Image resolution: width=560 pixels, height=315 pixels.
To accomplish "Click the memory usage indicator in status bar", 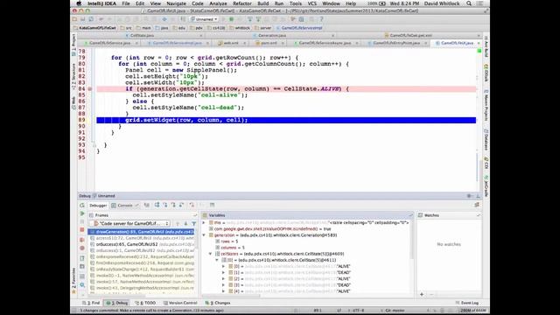I will click(472, 311).
